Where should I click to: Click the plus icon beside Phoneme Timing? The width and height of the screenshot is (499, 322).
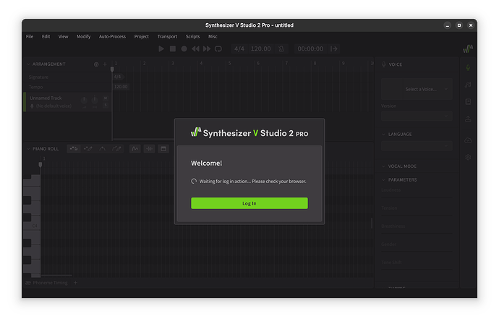pos(75,283)
